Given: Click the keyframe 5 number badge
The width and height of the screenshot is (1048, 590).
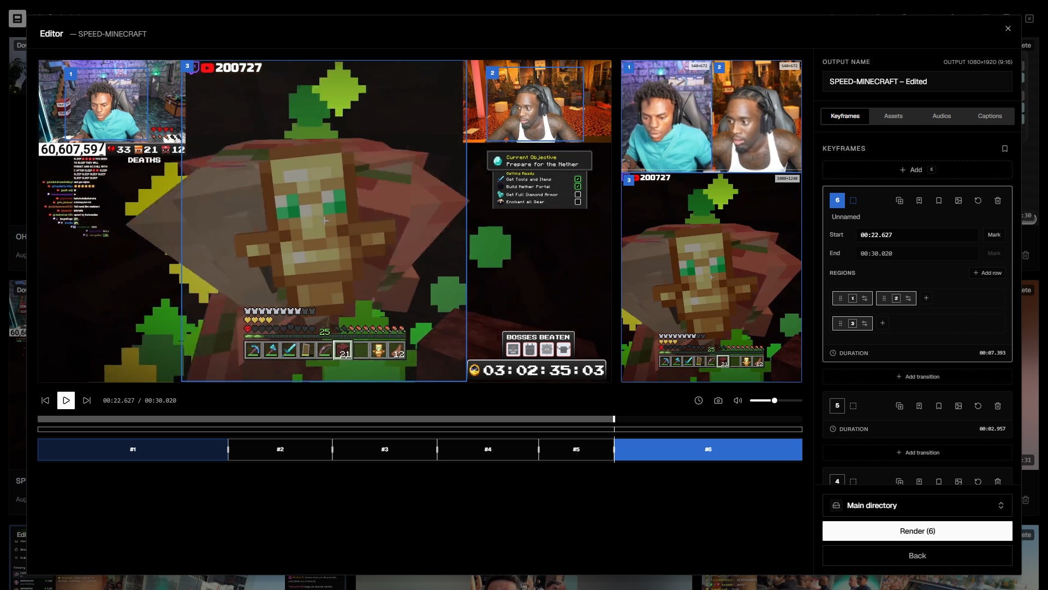Looking at the screenshot, I should pyautogui.click(x=837, y=406).
